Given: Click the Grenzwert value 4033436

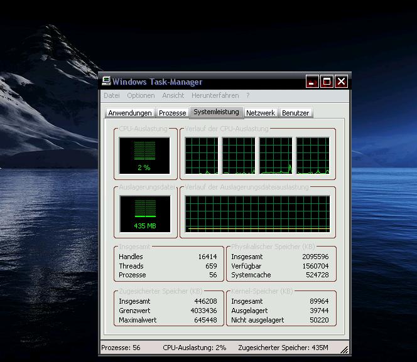Looking at the screenshot, I should pyautogui.click(x=203, y=311).
